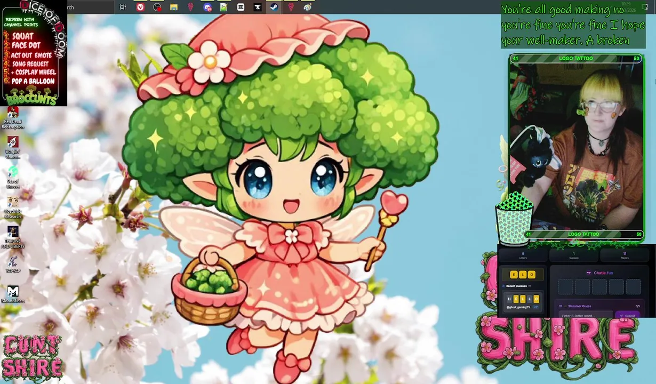Click the Letters stat card

[523, 255]
